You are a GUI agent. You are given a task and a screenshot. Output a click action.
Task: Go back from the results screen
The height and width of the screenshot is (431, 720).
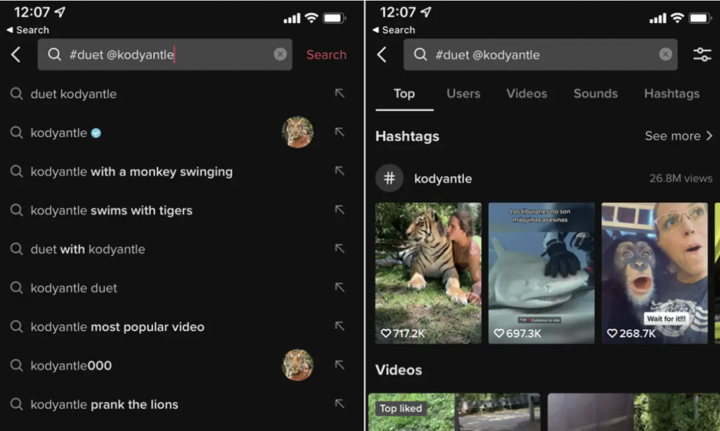382,55
